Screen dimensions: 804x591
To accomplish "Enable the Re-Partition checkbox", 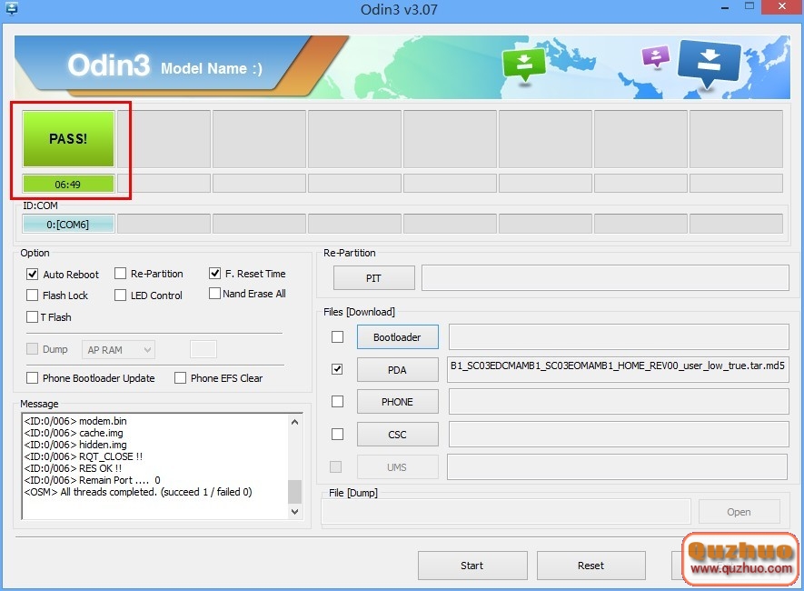I will (x=121, y=274).
